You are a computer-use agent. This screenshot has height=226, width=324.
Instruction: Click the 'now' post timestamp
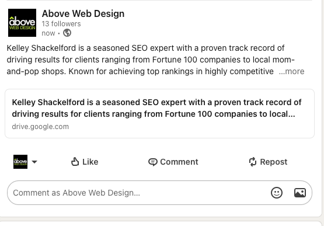[x=48, y=33]
